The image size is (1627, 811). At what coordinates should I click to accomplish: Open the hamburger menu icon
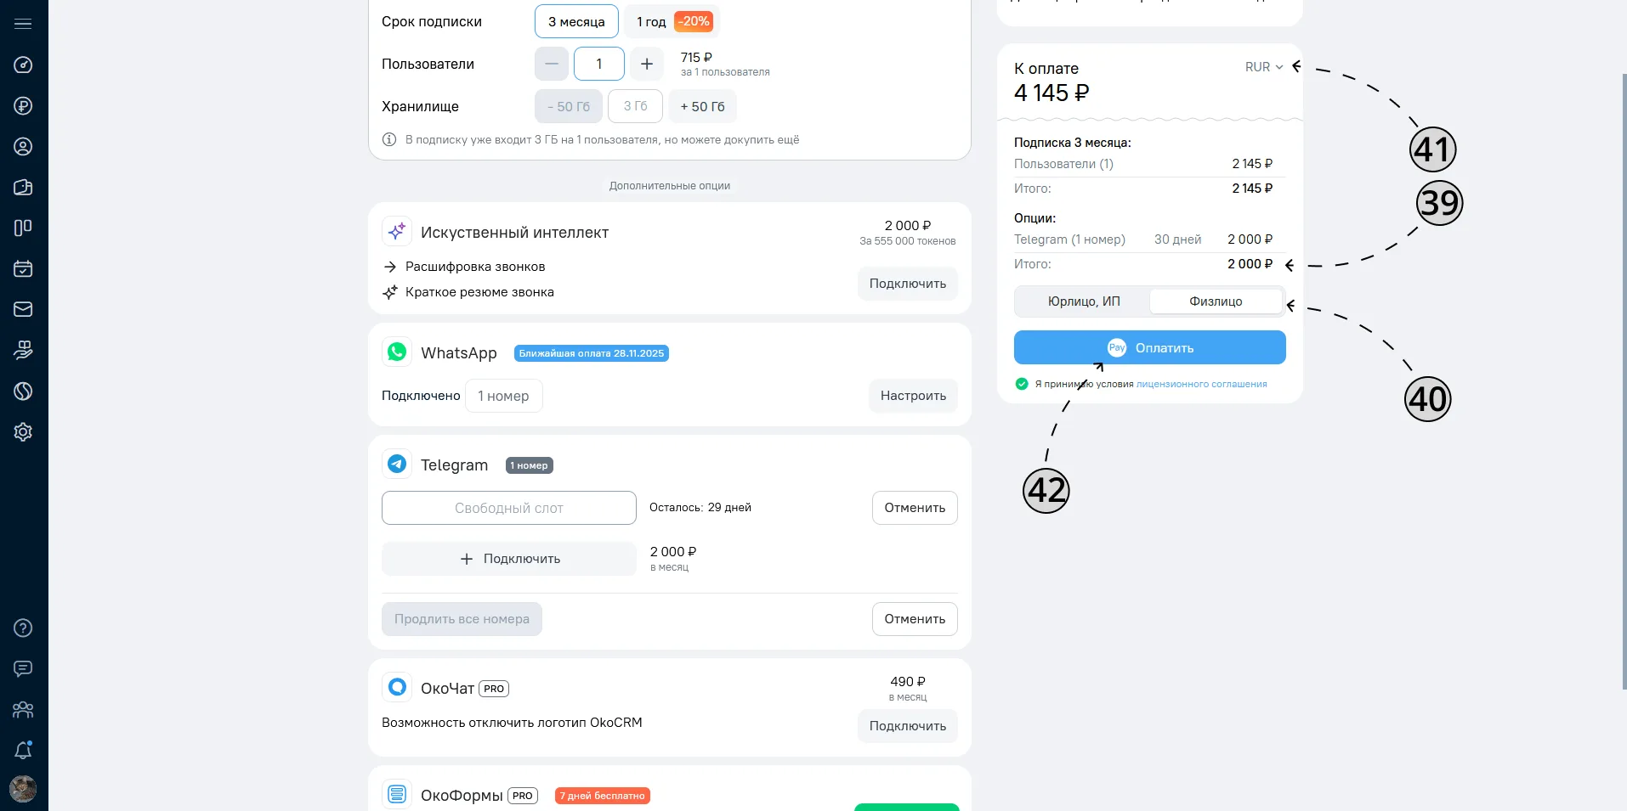[23, 24]
